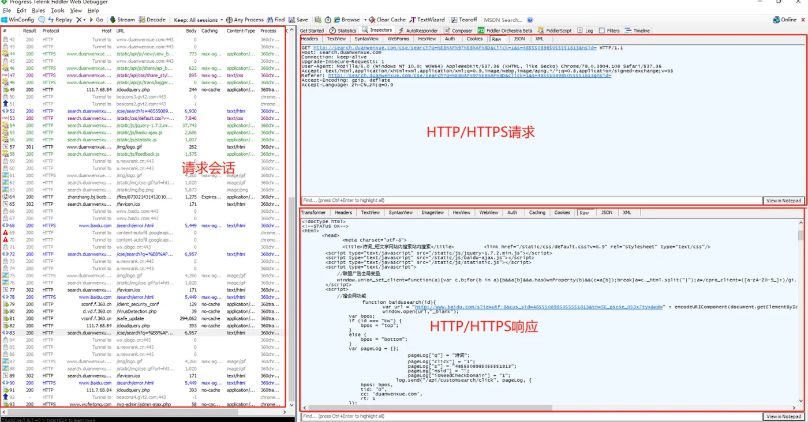Viewport: 808px width, 422px height.
Task: Tearoff the inspectors panel
Action: pos(465,20)
